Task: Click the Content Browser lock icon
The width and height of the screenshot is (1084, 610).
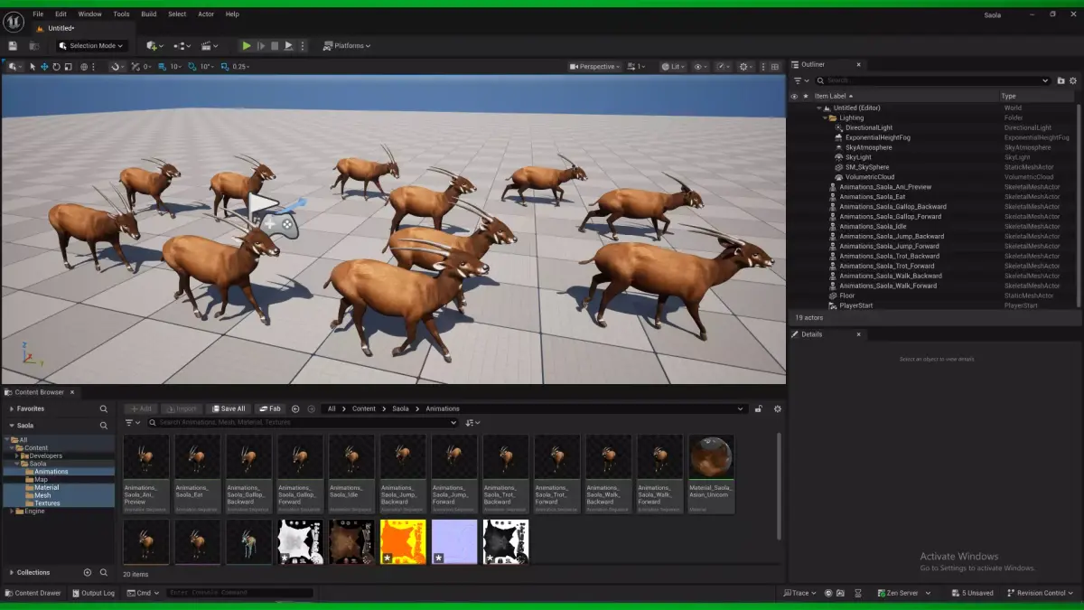Action: click(x=759, y=409)
